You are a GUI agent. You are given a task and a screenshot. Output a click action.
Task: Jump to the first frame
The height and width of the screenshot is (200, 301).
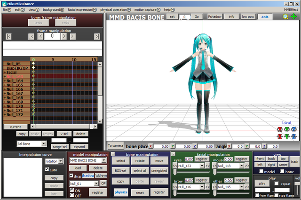[8, 37]
